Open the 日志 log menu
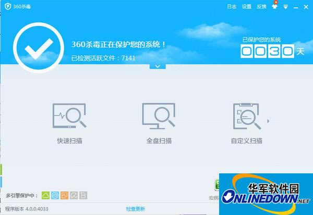The image size is (313, 215). point(232,7)
